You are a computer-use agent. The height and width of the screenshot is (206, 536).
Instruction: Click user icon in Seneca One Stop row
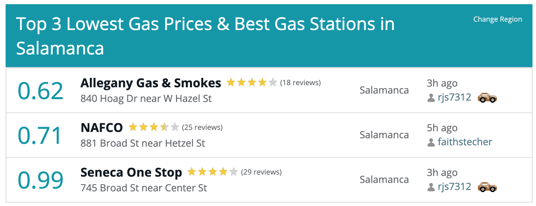[x=431, y=187]
